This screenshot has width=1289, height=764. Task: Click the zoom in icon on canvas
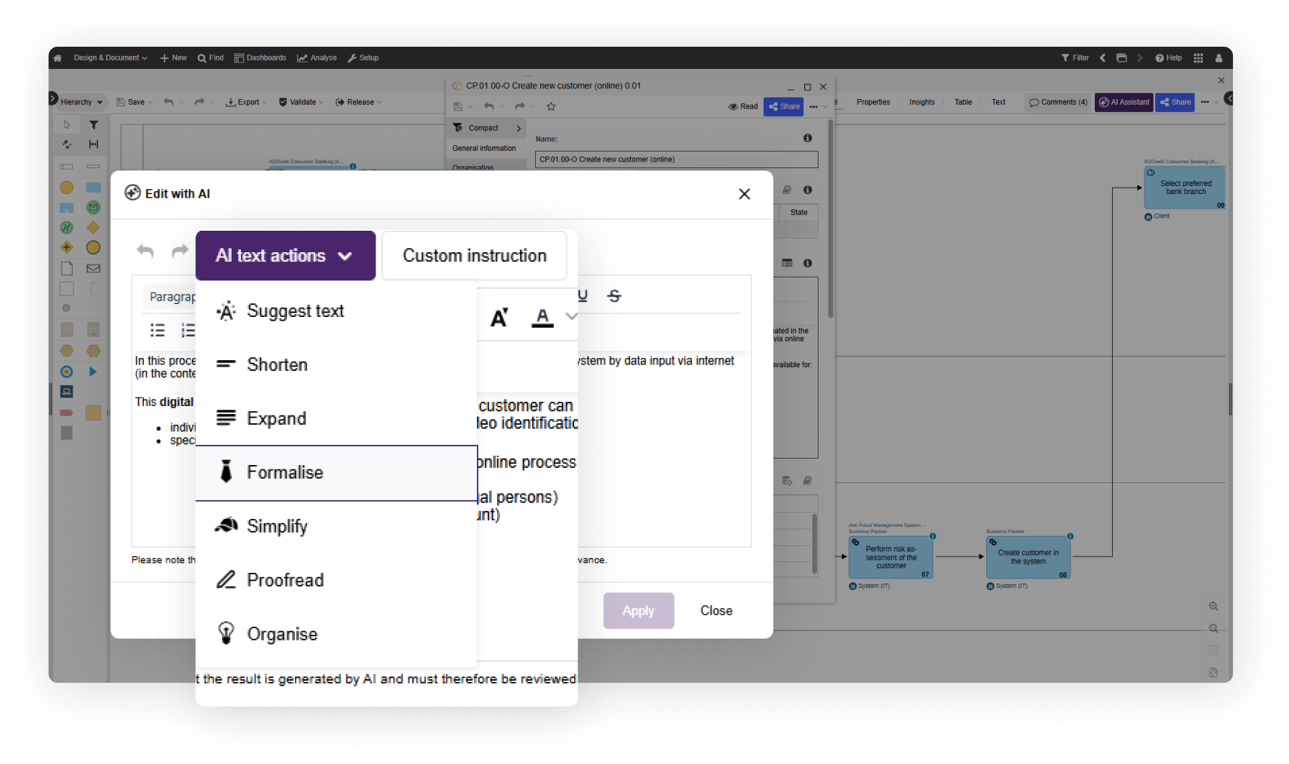tap(1213, 607)
